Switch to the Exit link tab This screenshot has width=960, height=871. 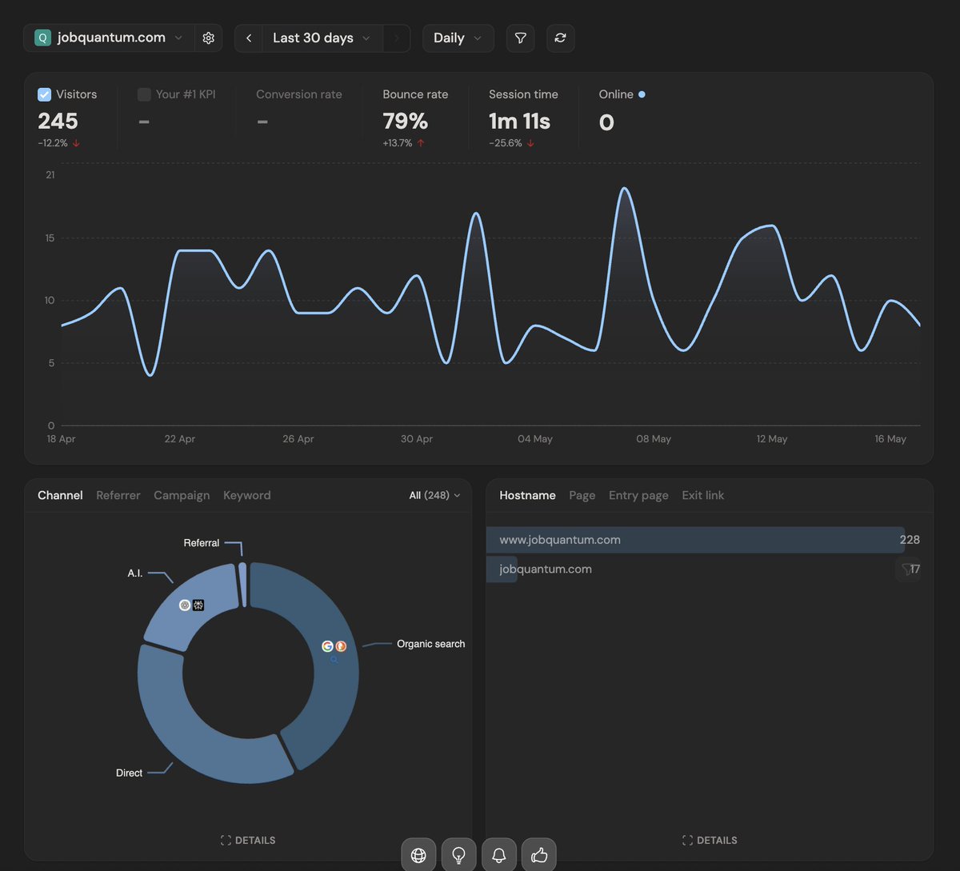click(703, 495)
